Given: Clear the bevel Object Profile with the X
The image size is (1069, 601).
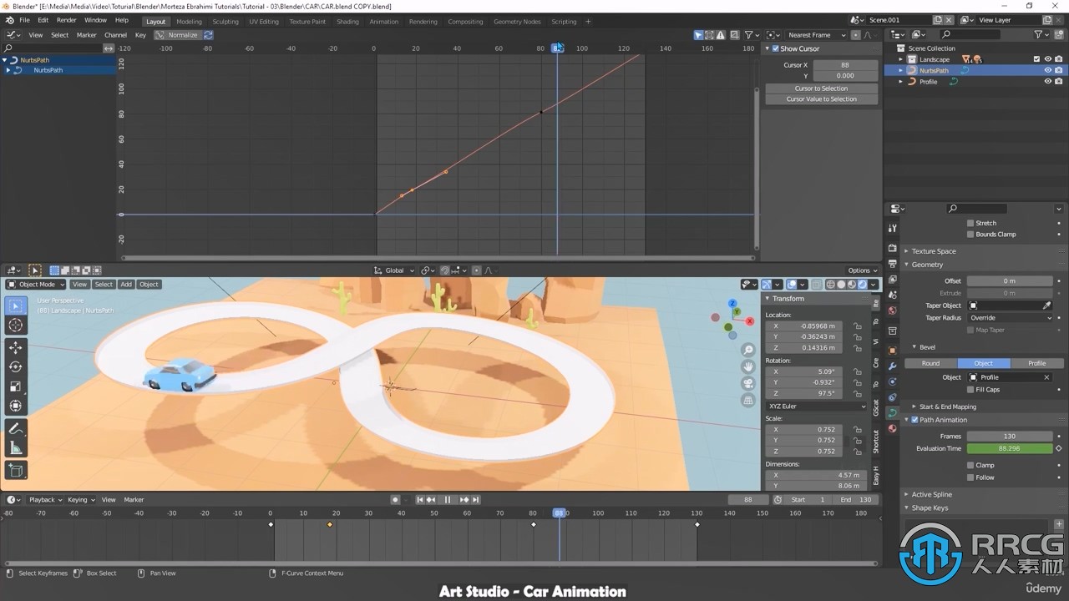Looking at the screenshot, I should tap(1046, 377).
